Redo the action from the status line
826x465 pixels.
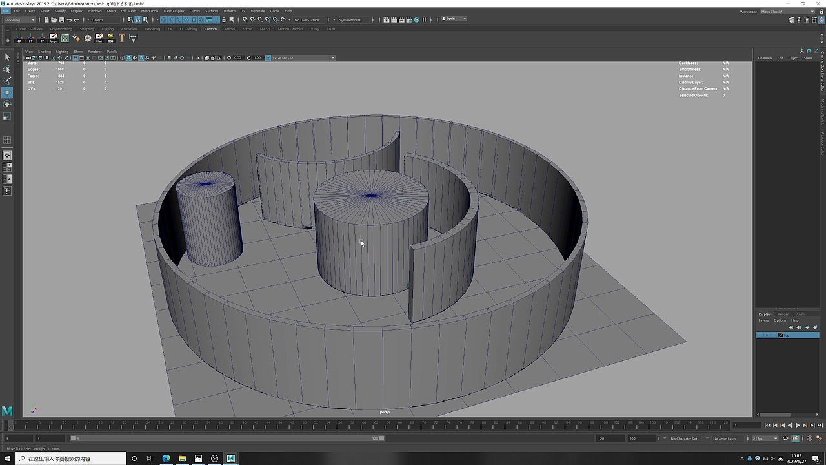[x=76, y=20]
